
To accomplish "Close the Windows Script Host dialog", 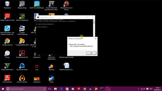I will [x=96, y=38].
